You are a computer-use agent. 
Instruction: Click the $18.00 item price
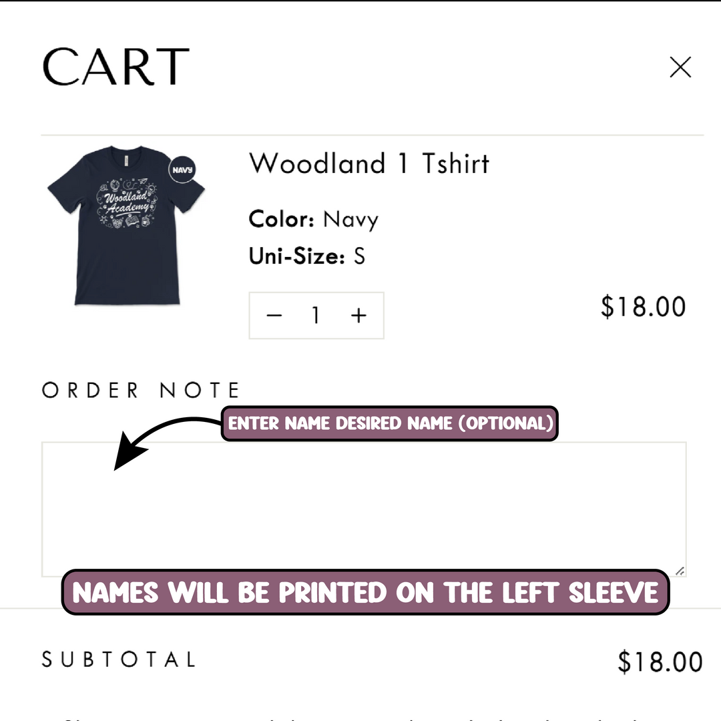pos(643,306)
